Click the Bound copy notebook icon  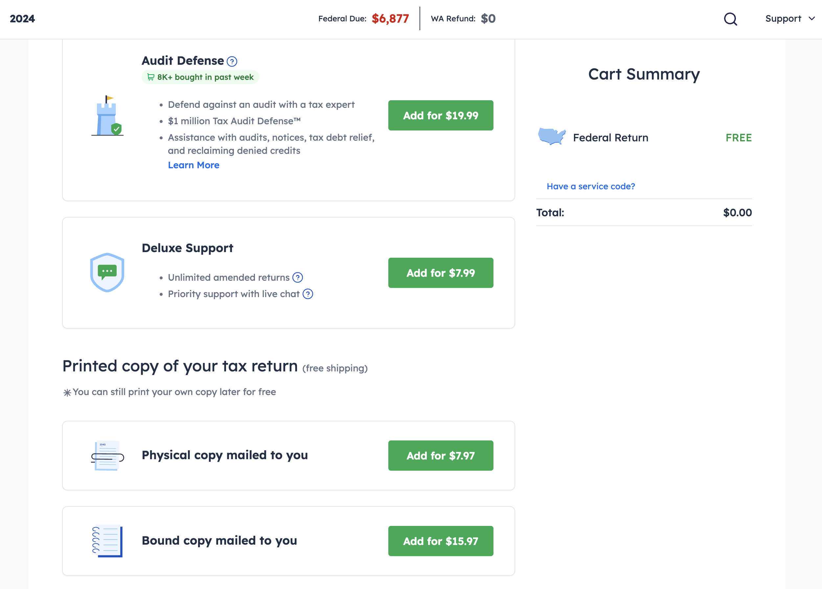tap(107, 541)
